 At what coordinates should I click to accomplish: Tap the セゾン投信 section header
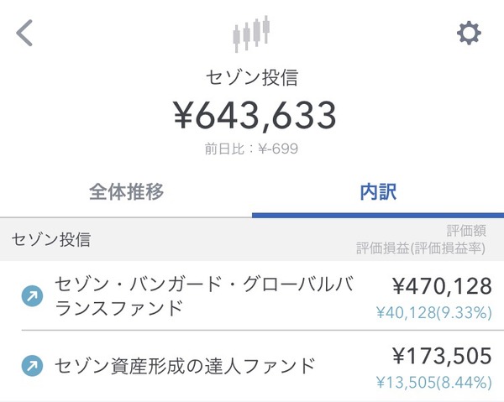pos(51,239)
